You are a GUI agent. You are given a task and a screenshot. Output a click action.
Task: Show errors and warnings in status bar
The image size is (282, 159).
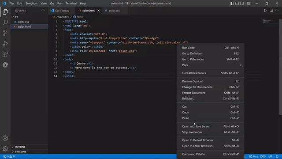[9, 156]
